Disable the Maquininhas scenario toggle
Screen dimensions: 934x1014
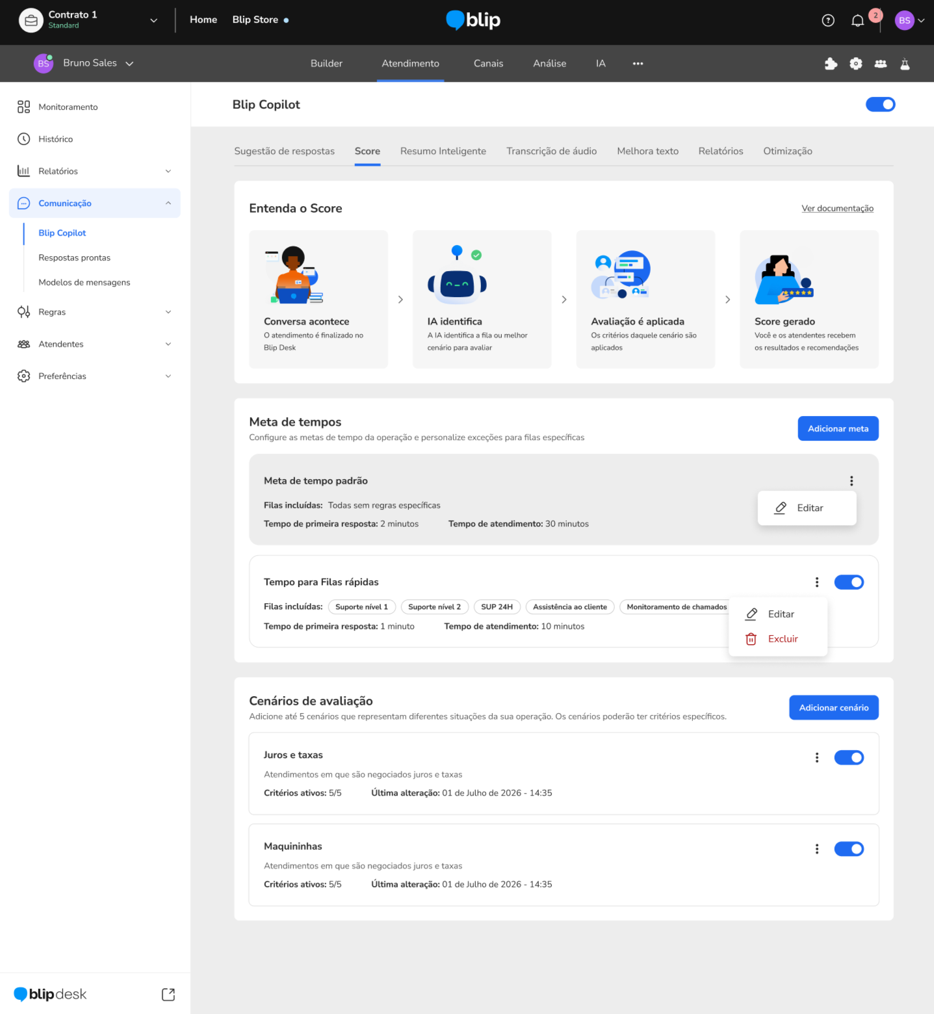[x=849, y=849]
